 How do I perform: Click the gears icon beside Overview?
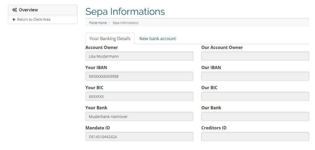(15, 10)
